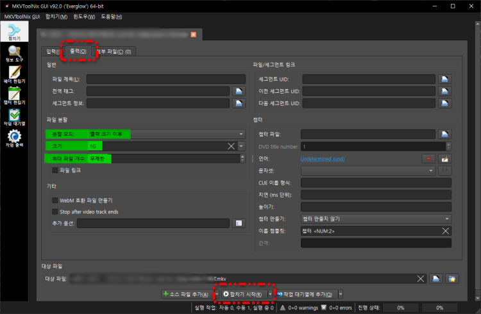This screenshot has height=314, width=481.
Task: Click the progress bar next to 진행 상태
Action: pos(398,308)
